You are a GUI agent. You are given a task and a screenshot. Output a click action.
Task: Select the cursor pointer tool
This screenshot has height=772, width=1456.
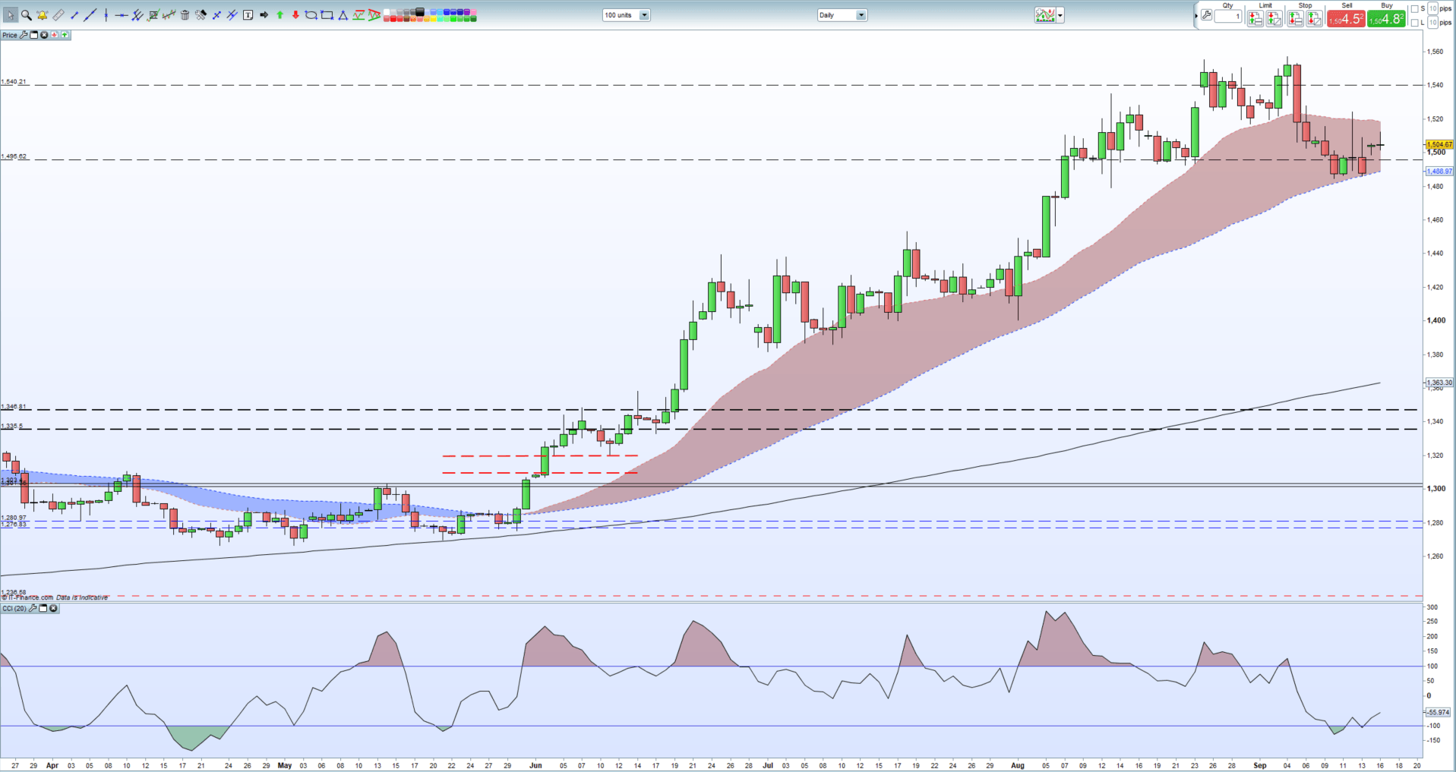click(x=11, y=15)
